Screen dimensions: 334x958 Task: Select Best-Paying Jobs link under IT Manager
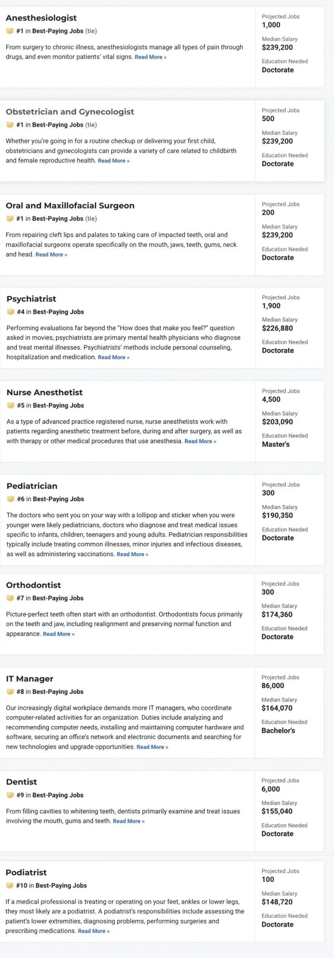[x=58, y=692]
